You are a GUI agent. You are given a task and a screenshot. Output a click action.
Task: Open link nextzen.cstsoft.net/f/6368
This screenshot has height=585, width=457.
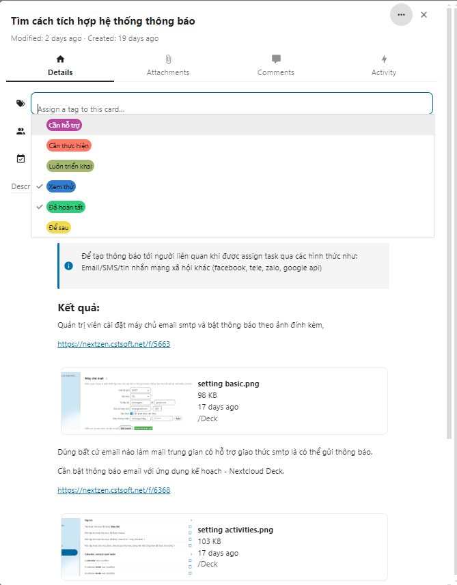tap(114, 490)
